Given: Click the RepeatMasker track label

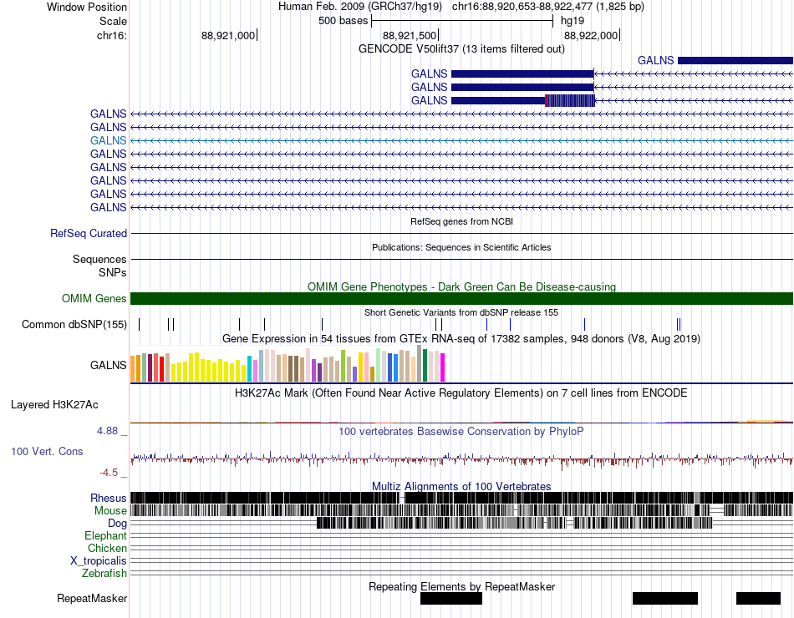Looking at the screenshot, I should click(92, 598).
